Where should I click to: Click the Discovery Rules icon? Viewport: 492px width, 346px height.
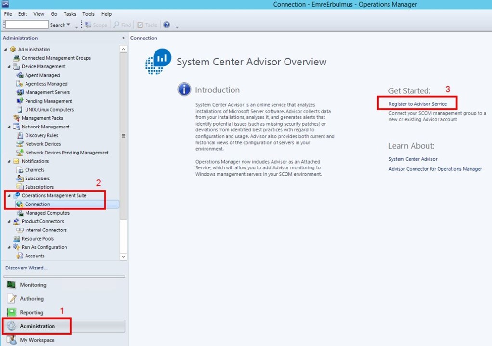click(x=20, y=136)
